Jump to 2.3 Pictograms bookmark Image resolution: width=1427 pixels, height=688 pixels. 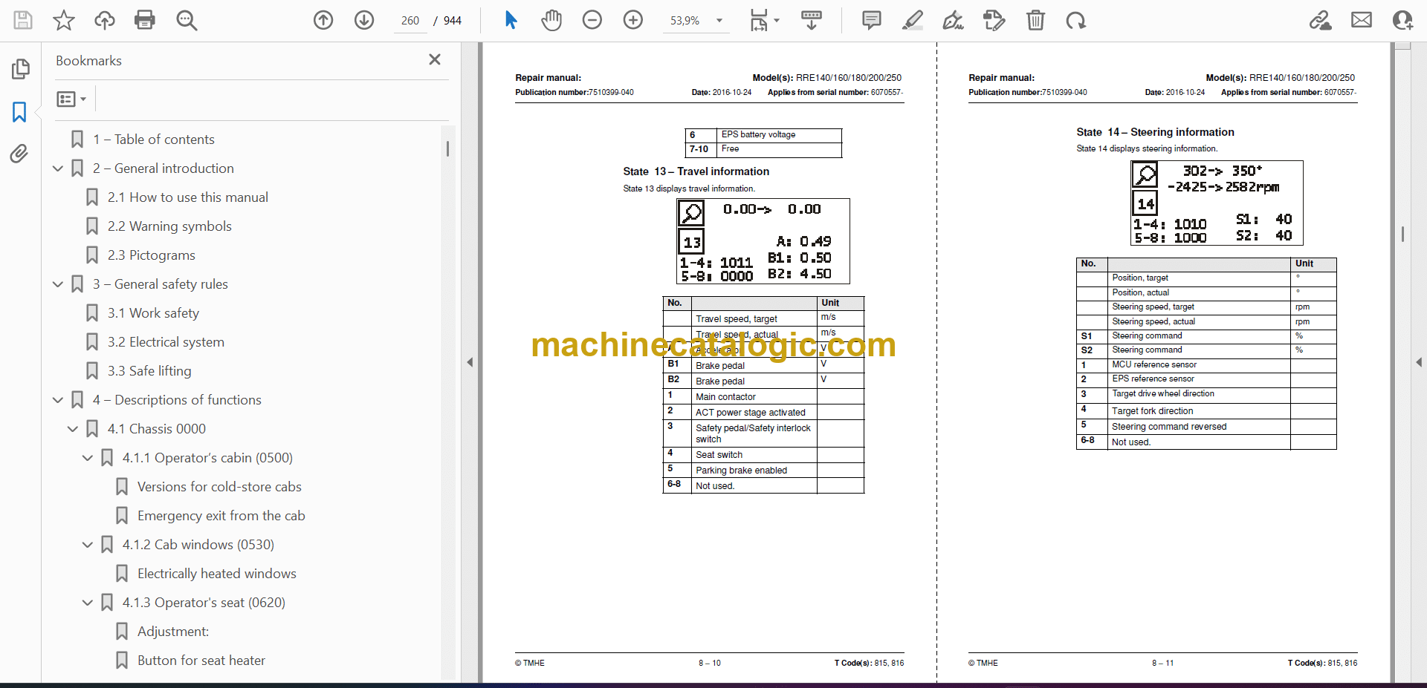(x=151, y=255)
